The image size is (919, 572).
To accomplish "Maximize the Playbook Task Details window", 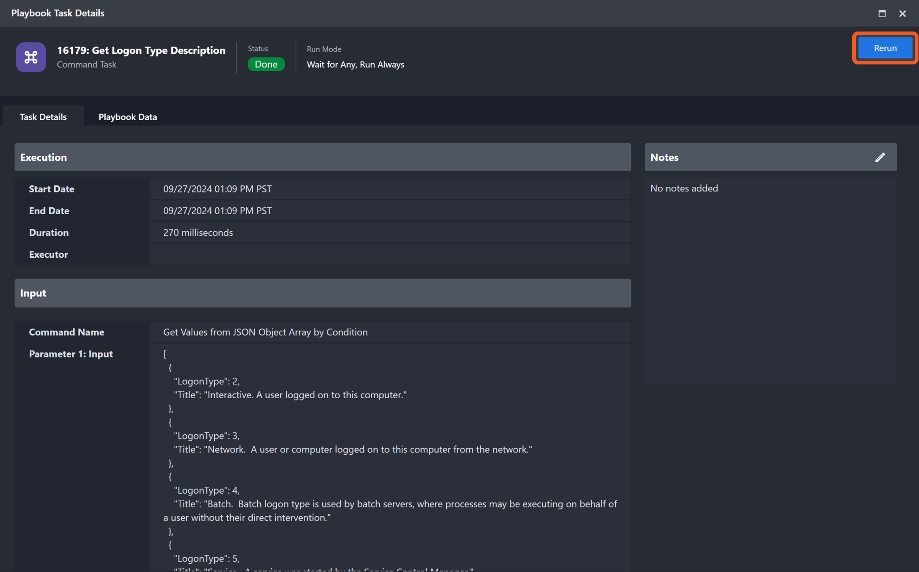I will coord(882,13).
